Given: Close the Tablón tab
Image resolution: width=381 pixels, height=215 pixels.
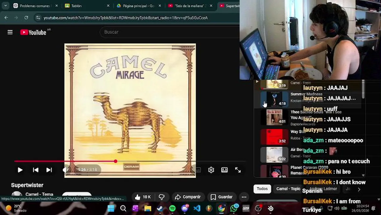Looking at the screenshot, I should click(x=108, y=6).
